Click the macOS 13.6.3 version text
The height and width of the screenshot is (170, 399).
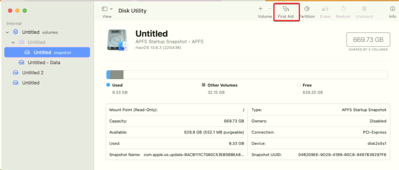tap(158, 47)
